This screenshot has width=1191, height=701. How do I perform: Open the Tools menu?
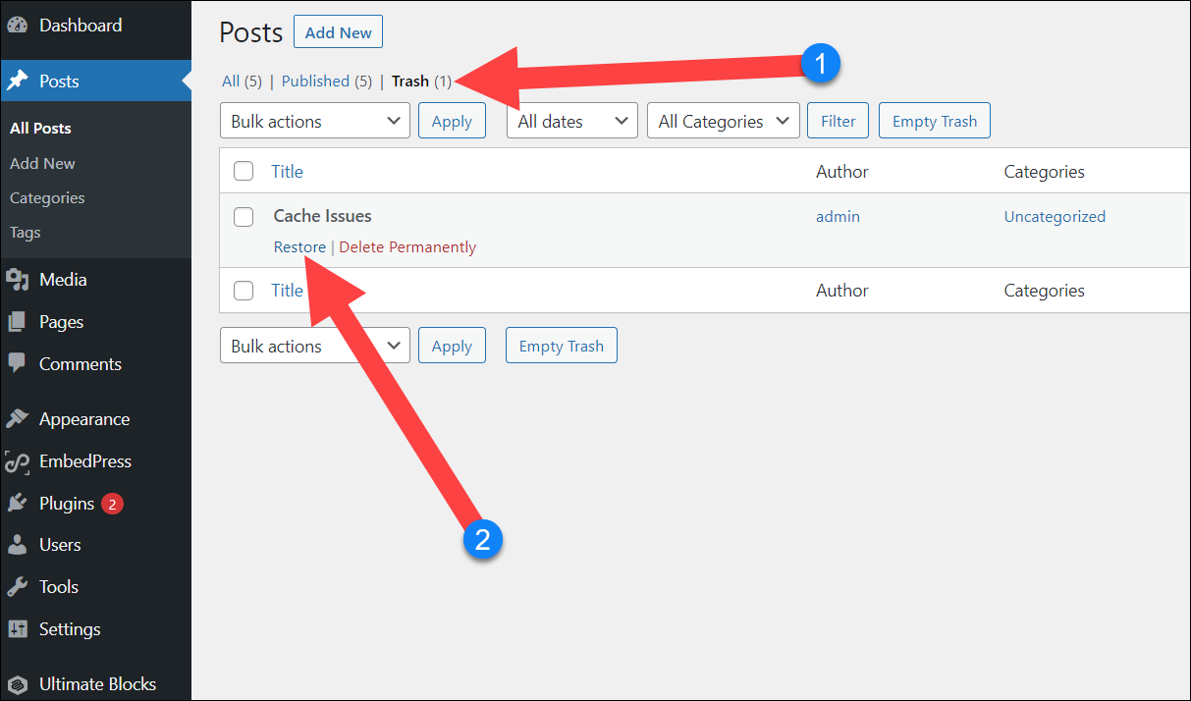(95, 587)
